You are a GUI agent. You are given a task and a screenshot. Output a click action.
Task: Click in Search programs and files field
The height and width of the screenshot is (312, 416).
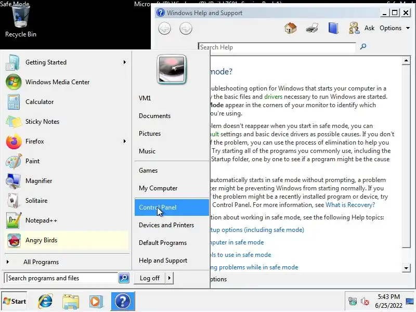pyautogui.click(x=61, y=278)
